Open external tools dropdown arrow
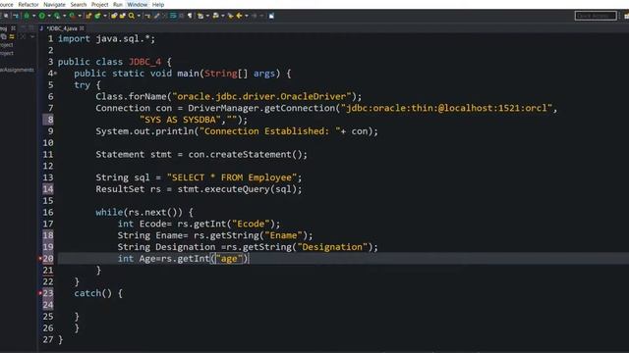 (x=80, y=16)
